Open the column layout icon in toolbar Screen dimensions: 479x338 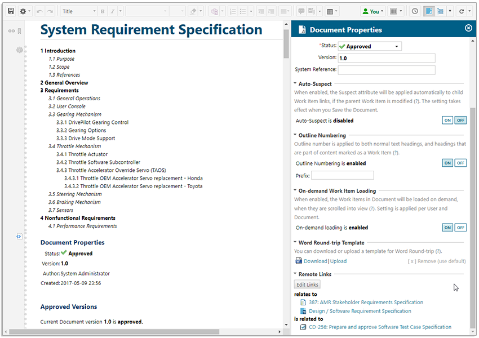click(x=393, y=11)
